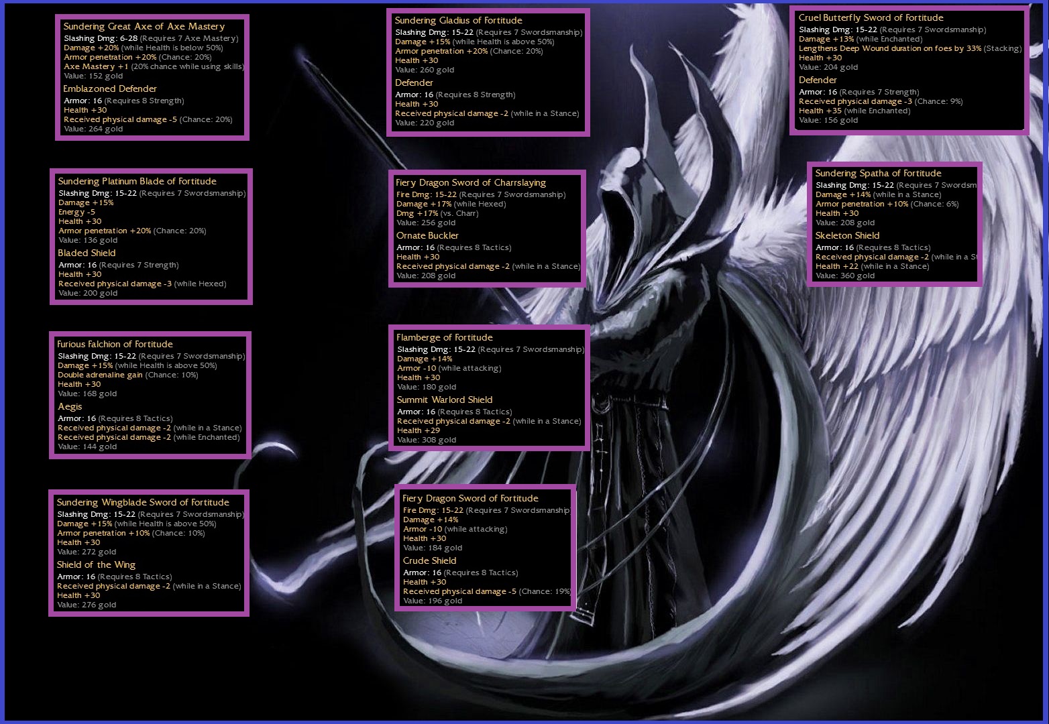
Task: Select the Cruel Butterfly Sword of Fortitude title
Action: coord(871,18)
